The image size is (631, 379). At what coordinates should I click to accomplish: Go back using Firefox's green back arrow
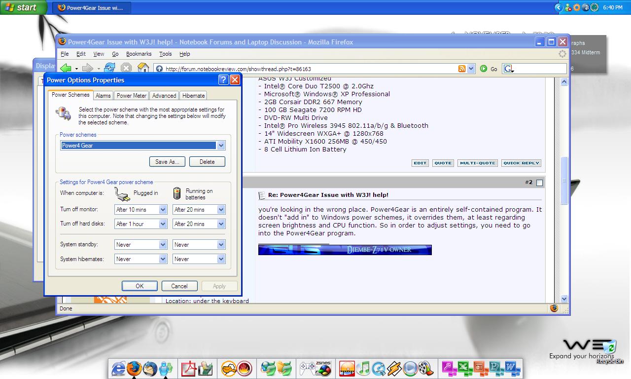(66, 68)
